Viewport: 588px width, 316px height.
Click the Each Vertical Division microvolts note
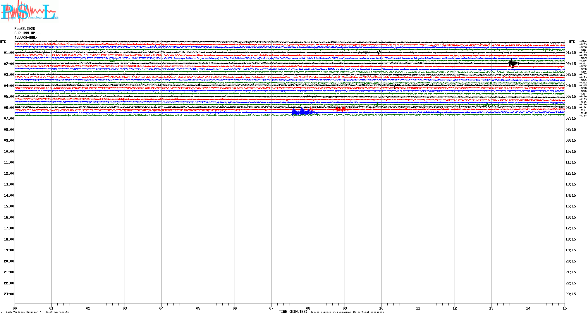(37, 312)
